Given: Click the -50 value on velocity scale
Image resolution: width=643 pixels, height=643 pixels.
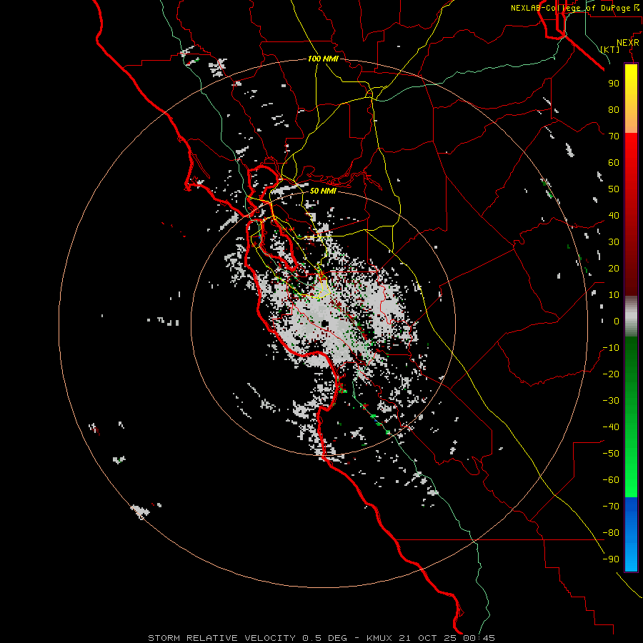Looking at the screenshot, I should [x=611, y=454].
